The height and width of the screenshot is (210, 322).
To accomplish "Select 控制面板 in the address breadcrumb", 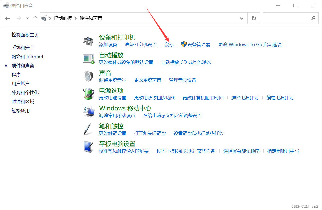I will (63, 18).
